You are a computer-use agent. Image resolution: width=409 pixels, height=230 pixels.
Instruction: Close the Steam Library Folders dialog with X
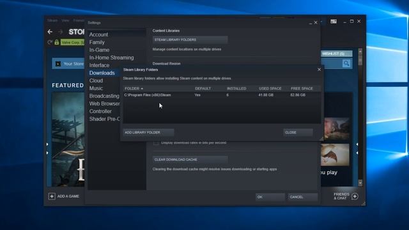point(319,70)
